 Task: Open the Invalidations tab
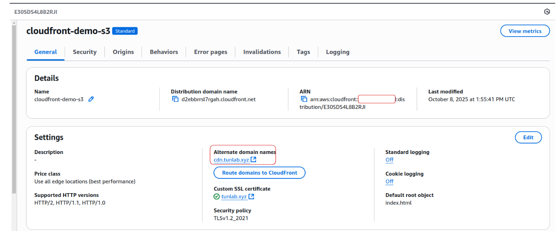click(x=262, y=52)
